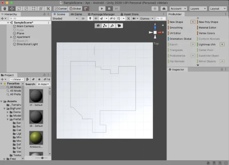Click the ProBuilder face selection mode icon
The height and width of the screenshot is (165, 229).
tap(119, 26)
